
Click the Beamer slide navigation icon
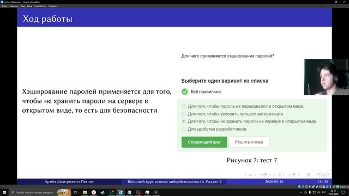(x=250, y=175)
